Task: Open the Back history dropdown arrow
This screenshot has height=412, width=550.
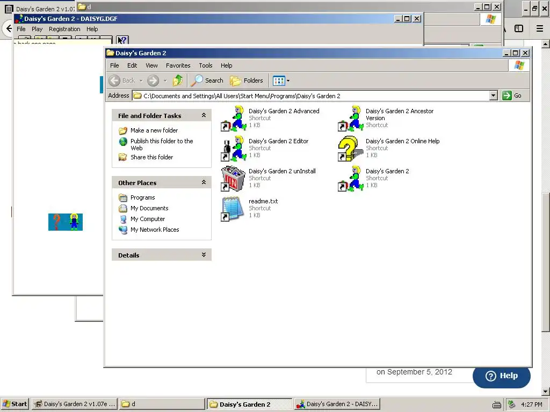Action: pos(141,80)
